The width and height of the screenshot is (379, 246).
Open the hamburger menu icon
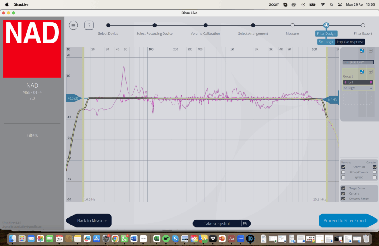73,25
